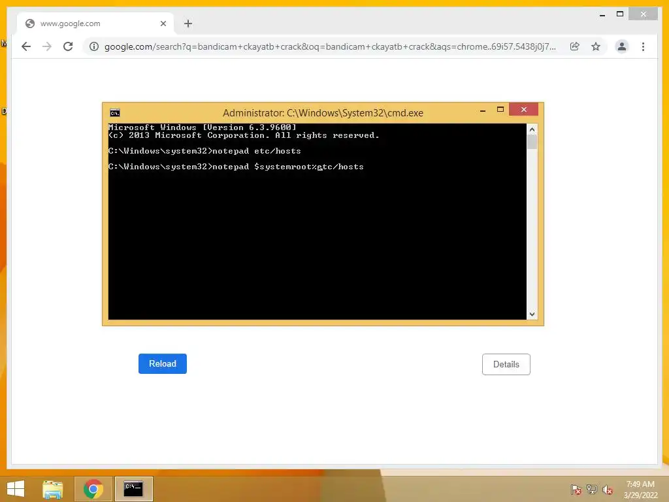This screenshot has width=669, height=502.
Task: Click the Details button
Action: click(x=506, y=364)
